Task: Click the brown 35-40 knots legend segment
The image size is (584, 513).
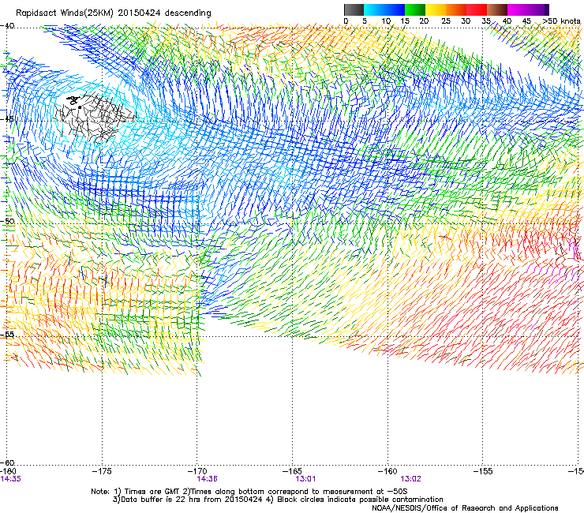Action: (497, 9)
